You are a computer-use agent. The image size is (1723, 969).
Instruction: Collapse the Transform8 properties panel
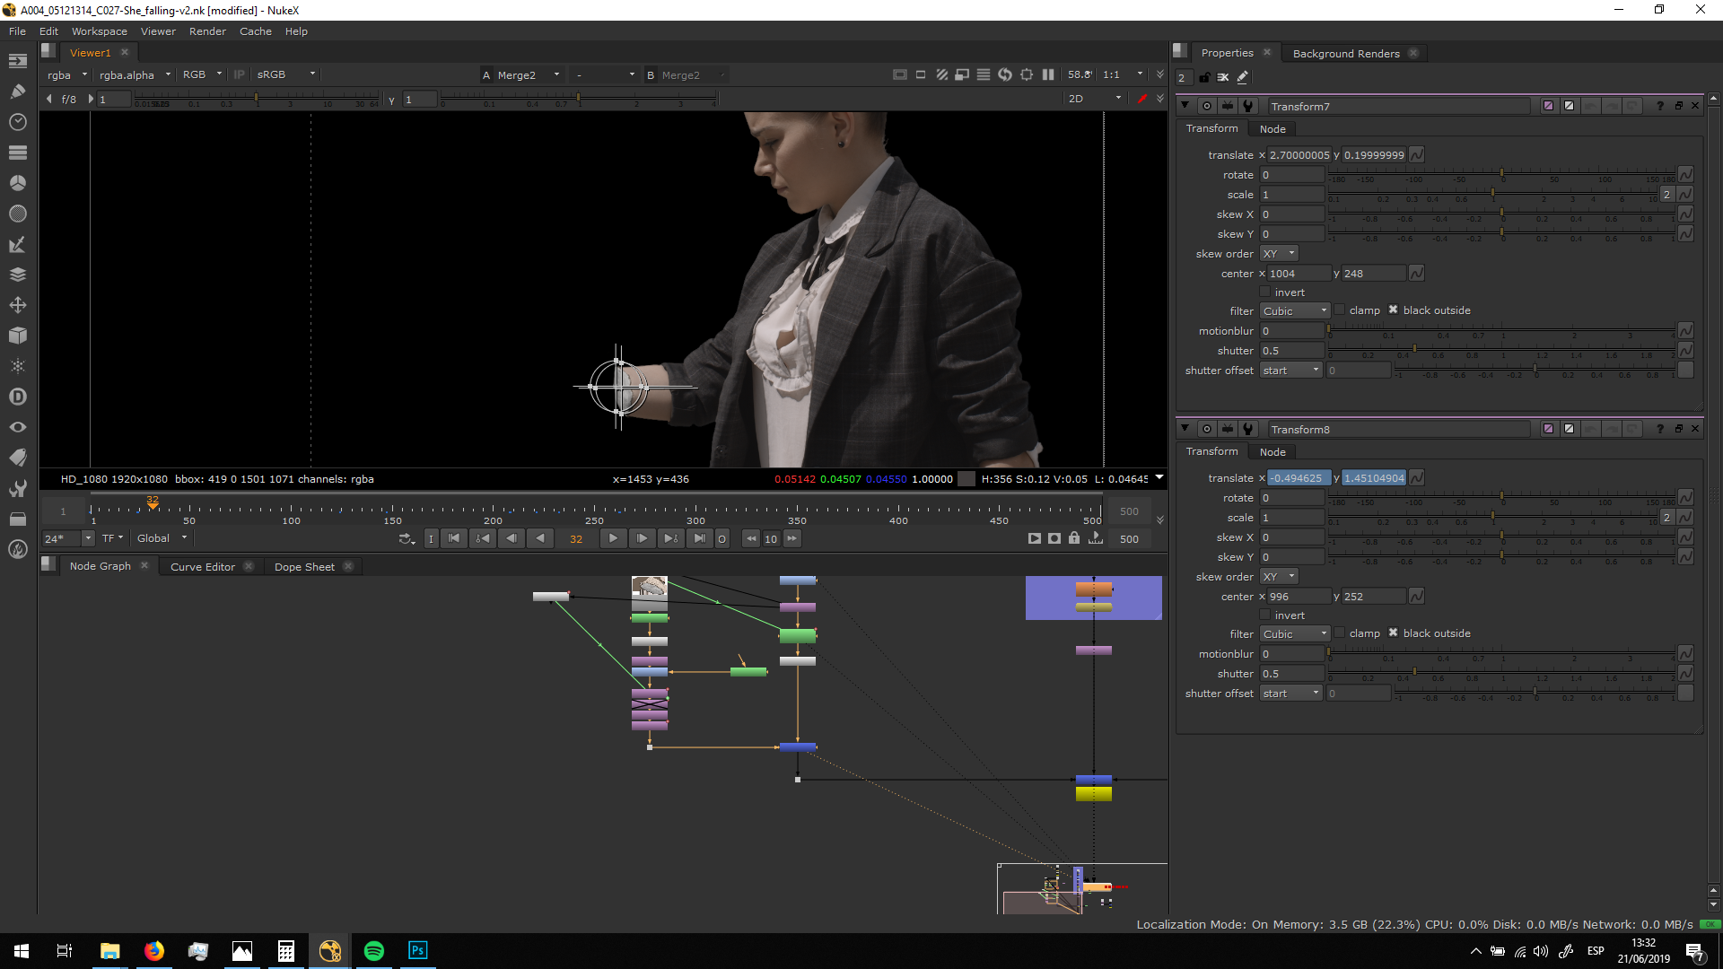[1185, 429]
